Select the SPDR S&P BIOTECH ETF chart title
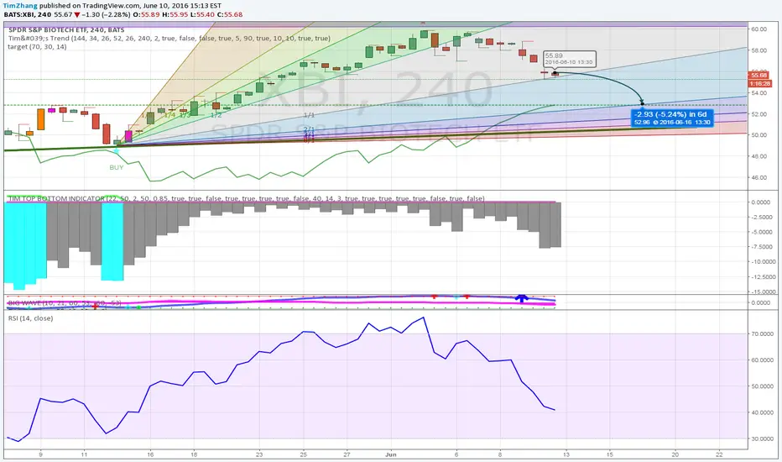The image size is (782, 462). [66, 30]
